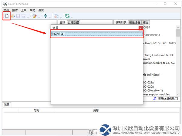Screen dimensions: 182x136
Task: Enable the 显示详细信息 checkbox
Action: pyautogui.click(x=176, y=99)
